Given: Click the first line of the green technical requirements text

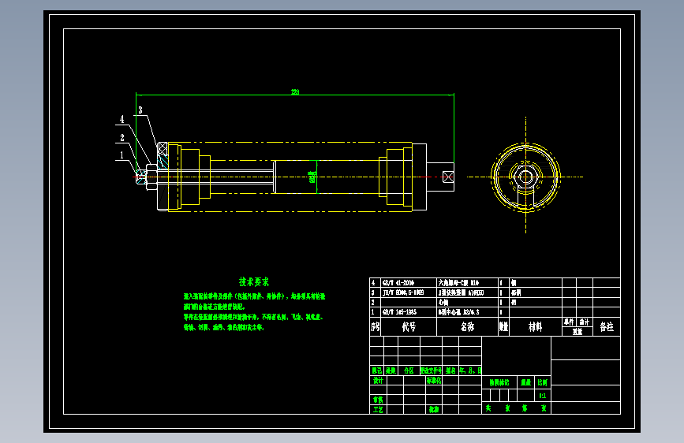Looking at the screenshot, I should pyautogui.click(x=254, y=296).
